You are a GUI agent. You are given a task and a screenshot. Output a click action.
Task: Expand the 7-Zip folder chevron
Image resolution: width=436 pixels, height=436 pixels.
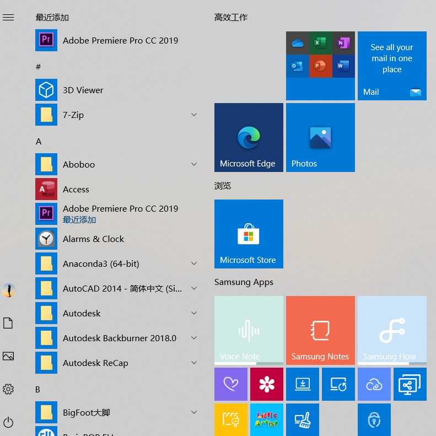194,115
